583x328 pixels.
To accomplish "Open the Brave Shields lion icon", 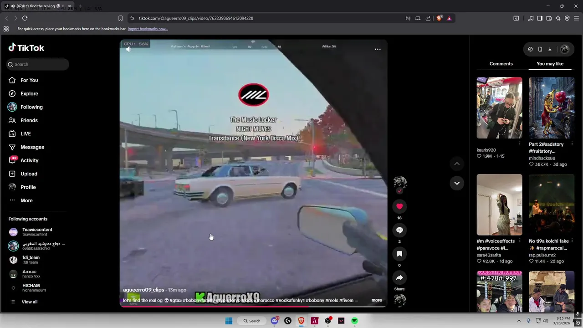I will click(440, 18).
